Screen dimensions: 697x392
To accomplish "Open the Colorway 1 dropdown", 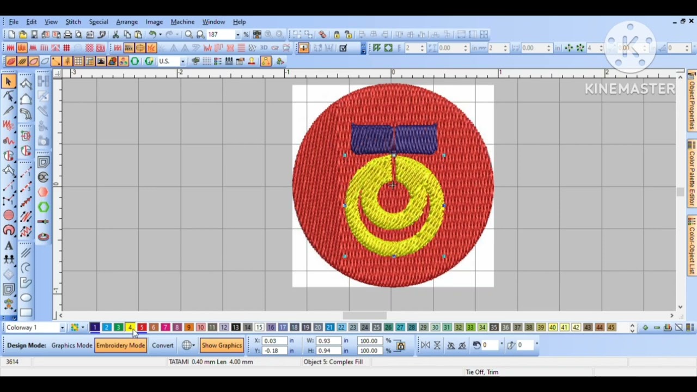I will point(62,328).
